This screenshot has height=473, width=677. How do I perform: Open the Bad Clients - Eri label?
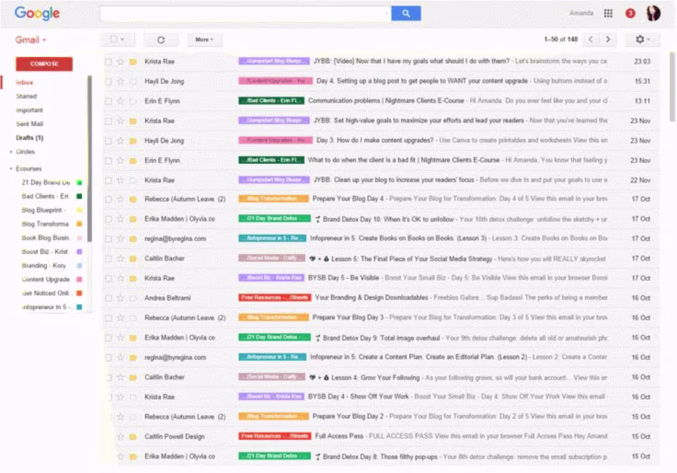pos(45,196)
